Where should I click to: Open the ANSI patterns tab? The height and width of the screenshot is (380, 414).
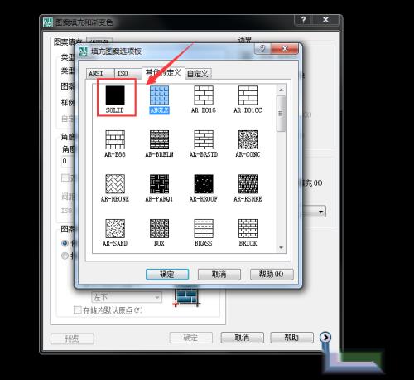(100, 73)
